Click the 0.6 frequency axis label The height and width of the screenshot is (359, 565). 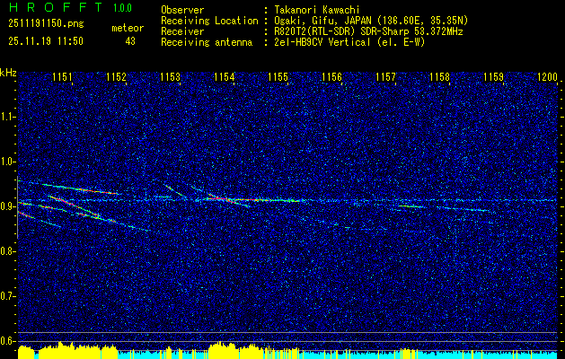[x=7, y=341]
